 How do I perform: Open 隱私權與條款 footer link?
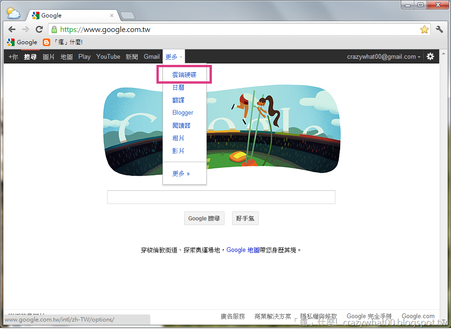(319, 317)
